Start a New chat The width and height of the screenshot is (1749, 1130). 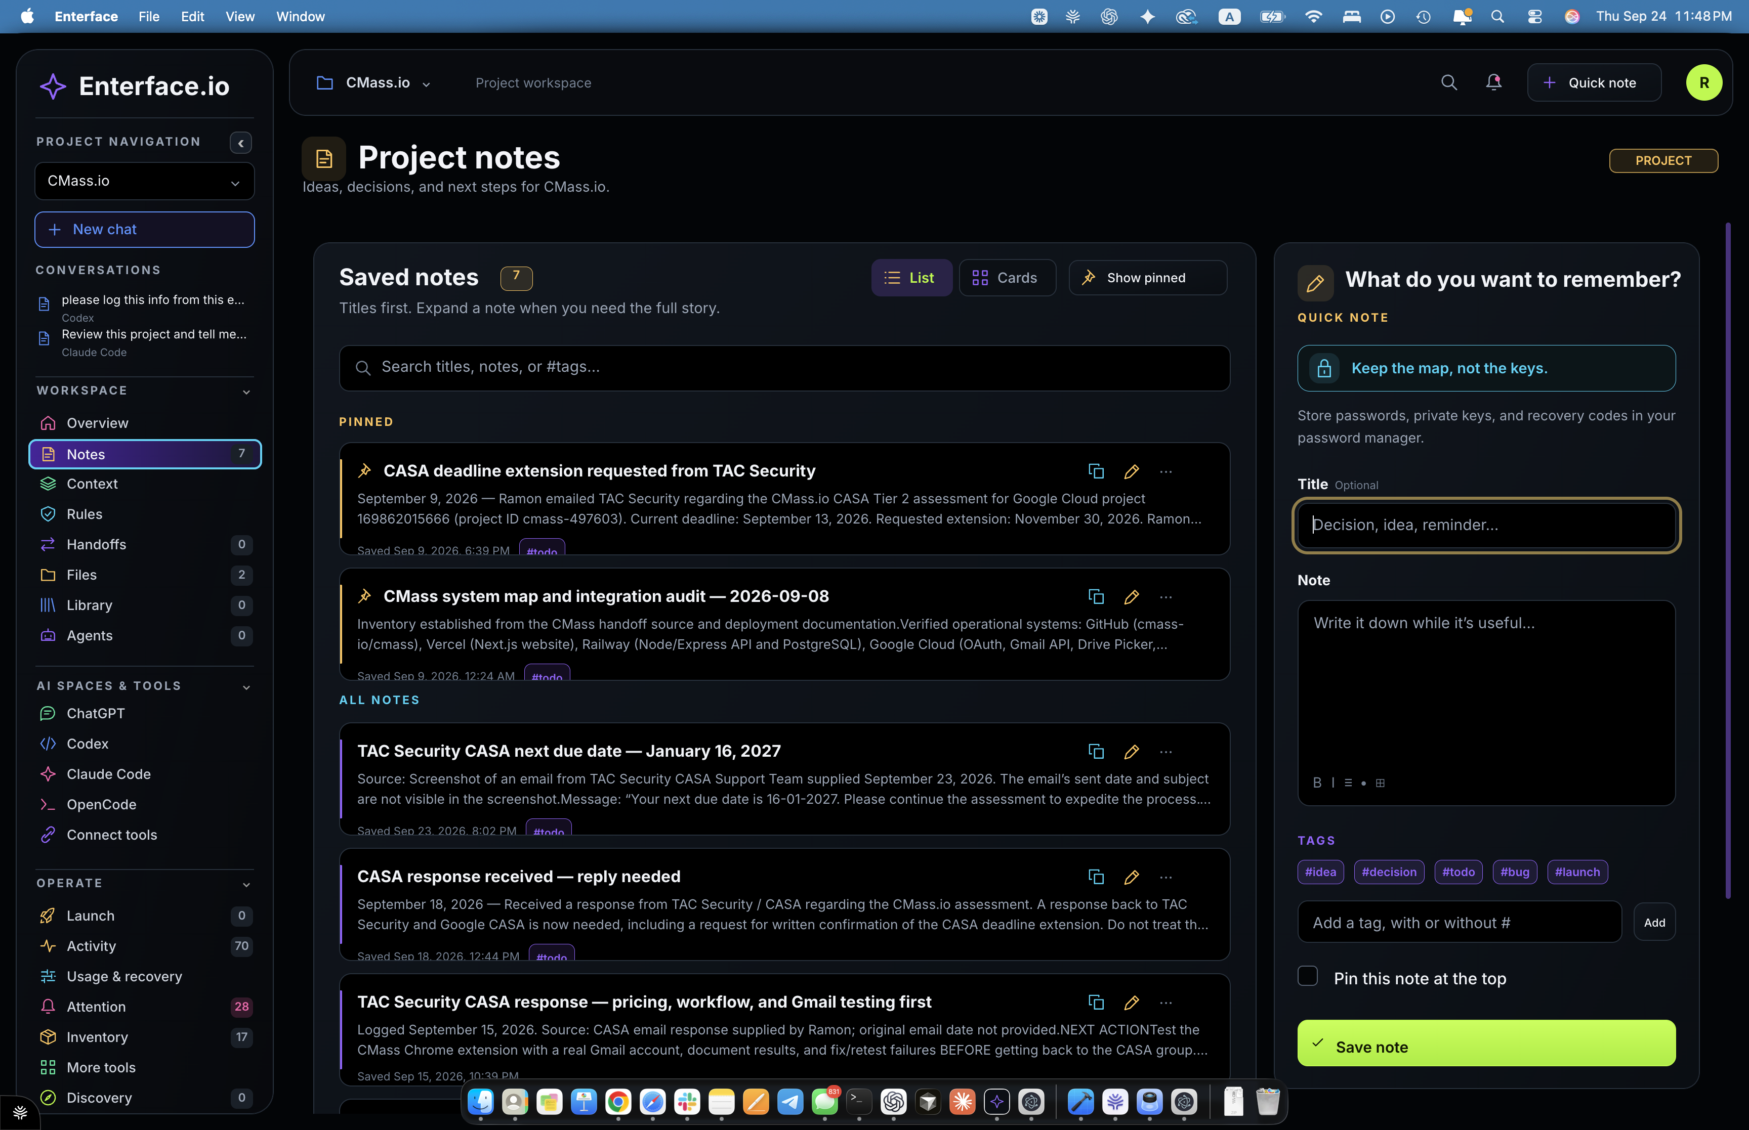coord(145,230)
